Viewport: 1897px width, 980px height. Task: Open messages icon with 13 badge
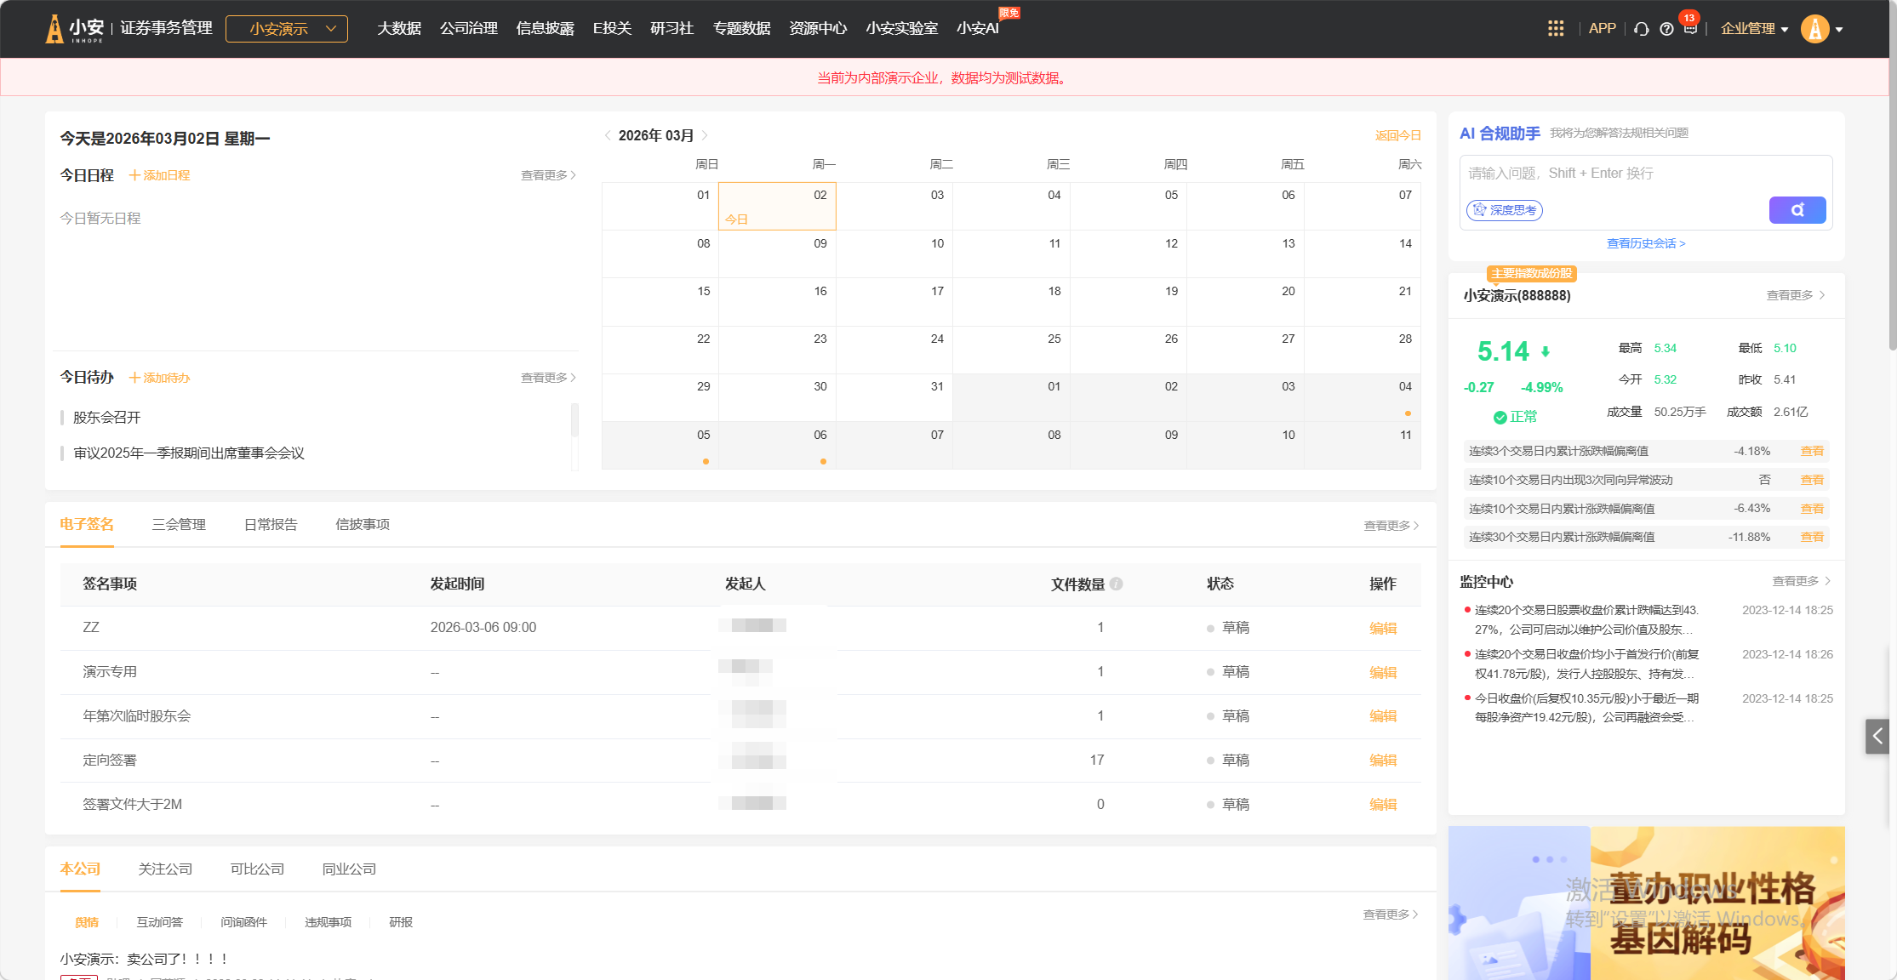coord(1690,28)
